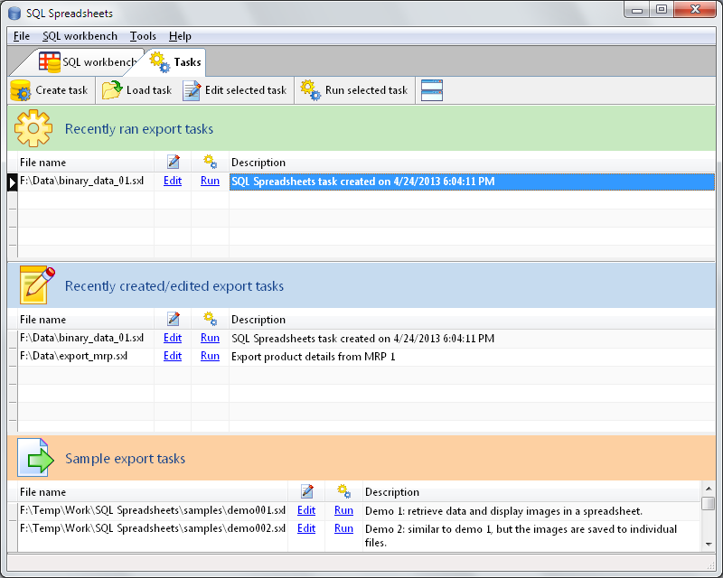Open the Help menu
This screenshot has width=723, height=578.
180,36
